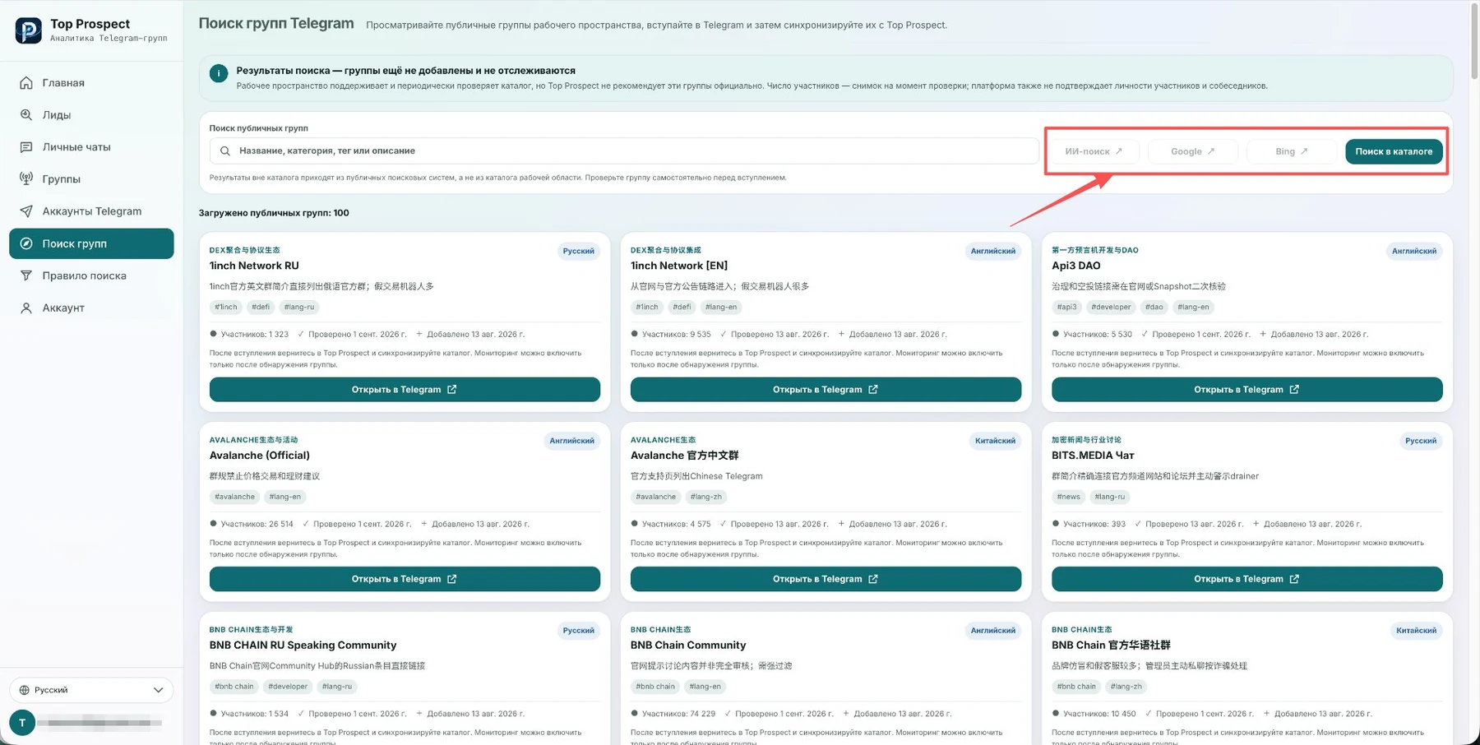Select the Поиск групп sidebar item

(91, 243)
